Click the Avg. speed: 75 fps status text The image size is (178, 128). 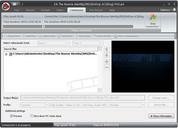click(x=65, y=125)
